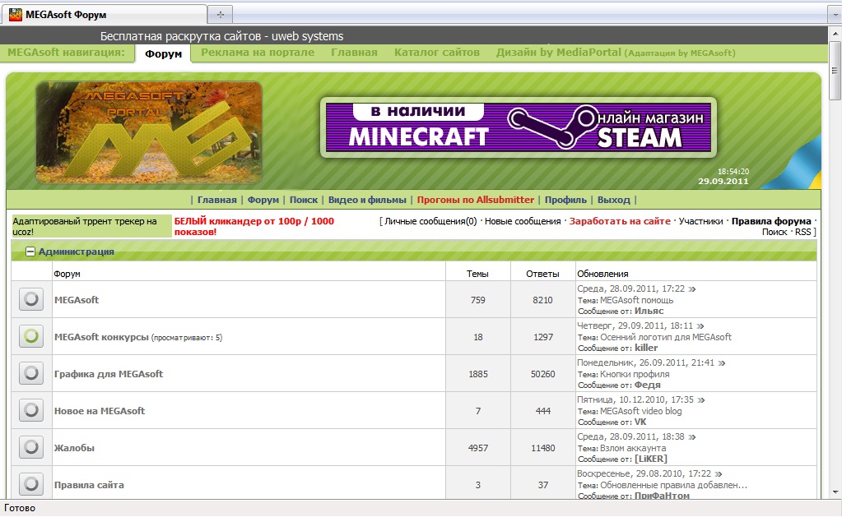Open Каталог сайтов navigation tab

436,53
